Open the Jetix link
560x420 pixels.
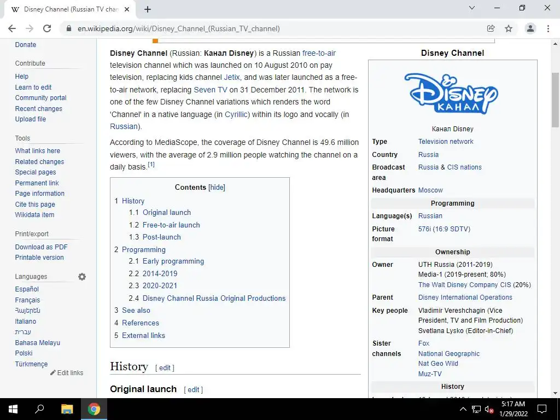(x=232, y=78)
